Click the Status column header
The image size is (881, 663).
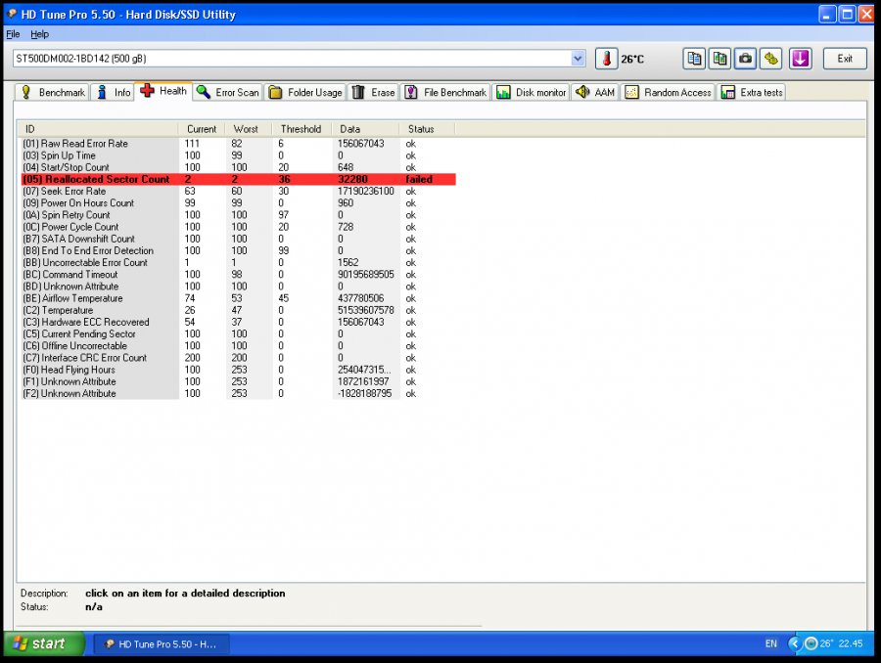point(427,129)
